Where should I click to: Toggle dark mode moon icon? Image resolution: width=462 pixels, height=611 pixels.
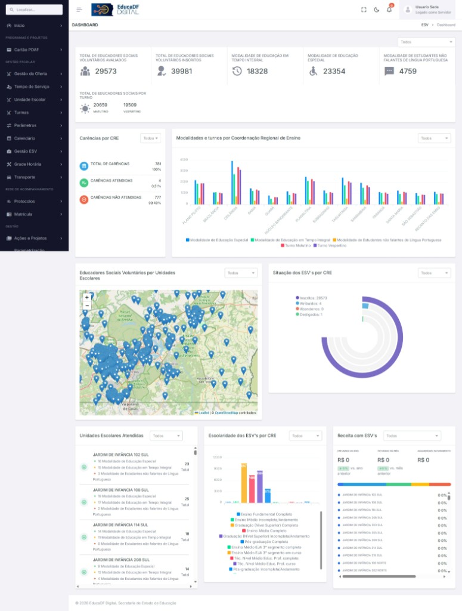point(376,10)
